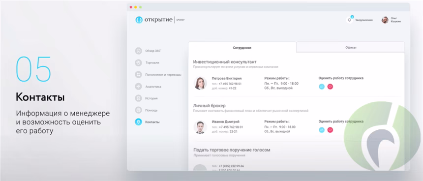Click the Личный брокер heading
Screen dimensions: 423x181
[210, 105]
